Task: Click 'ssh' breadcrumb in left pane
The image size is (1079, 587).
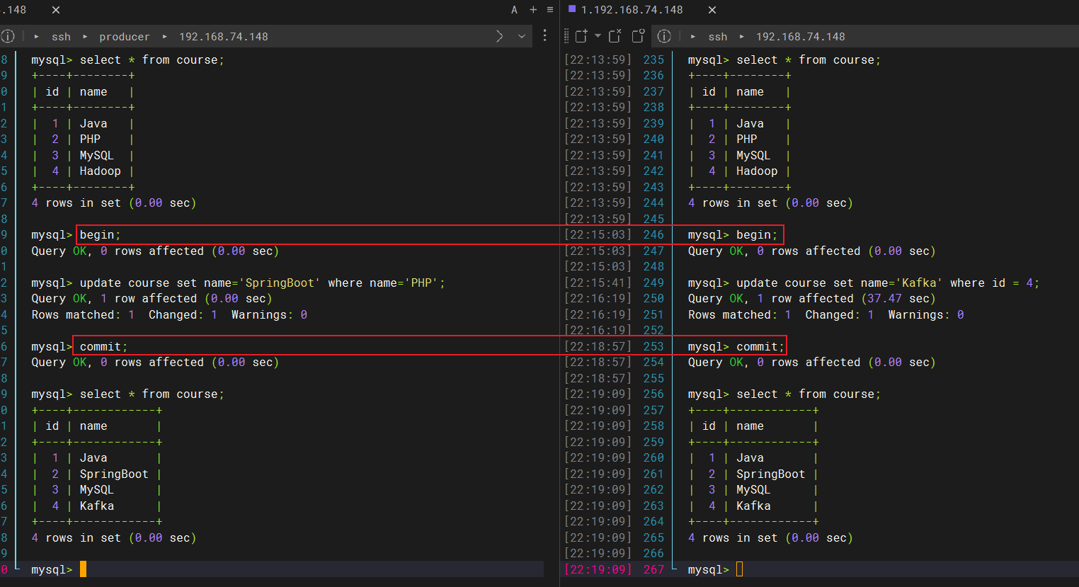Action: coord(62,37)
